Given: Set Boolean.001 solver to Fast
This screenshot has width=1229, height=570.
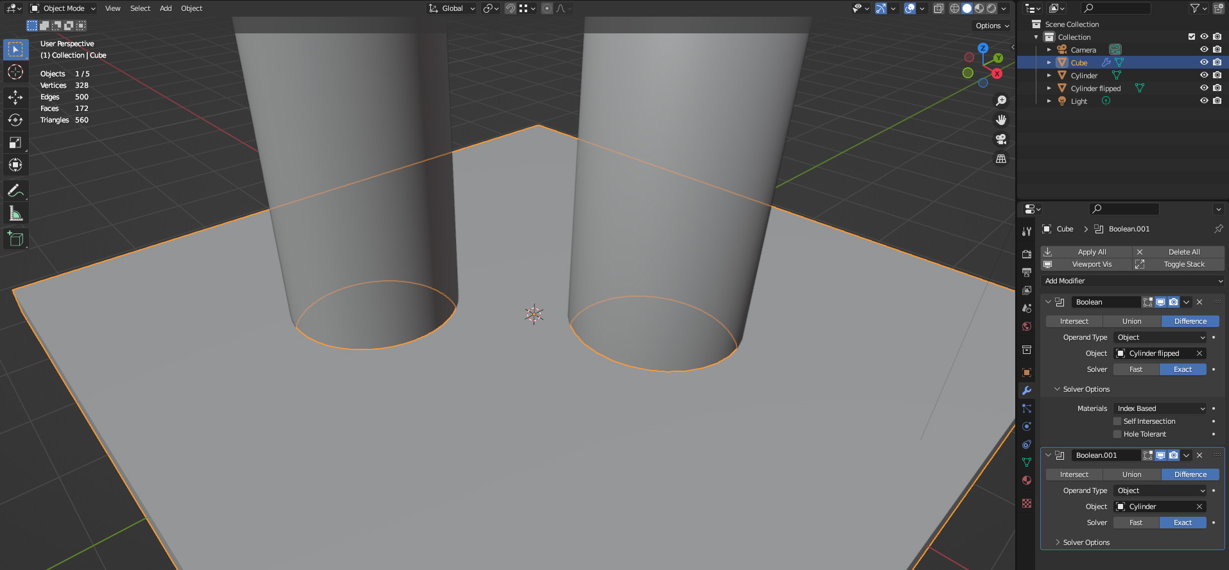Looking at the screenshot, I should coord(1136,523).
